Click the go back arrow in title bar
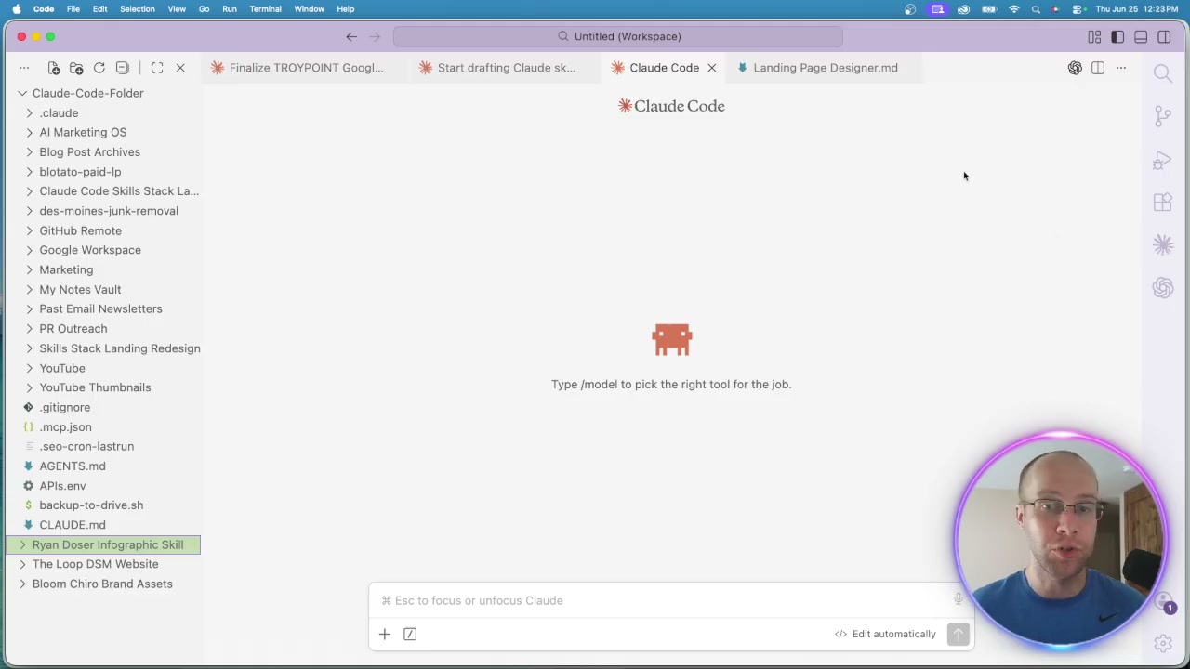 351,37
